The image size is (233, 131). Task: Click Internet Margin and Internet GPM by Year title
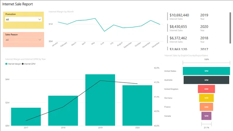click(25, 59)
